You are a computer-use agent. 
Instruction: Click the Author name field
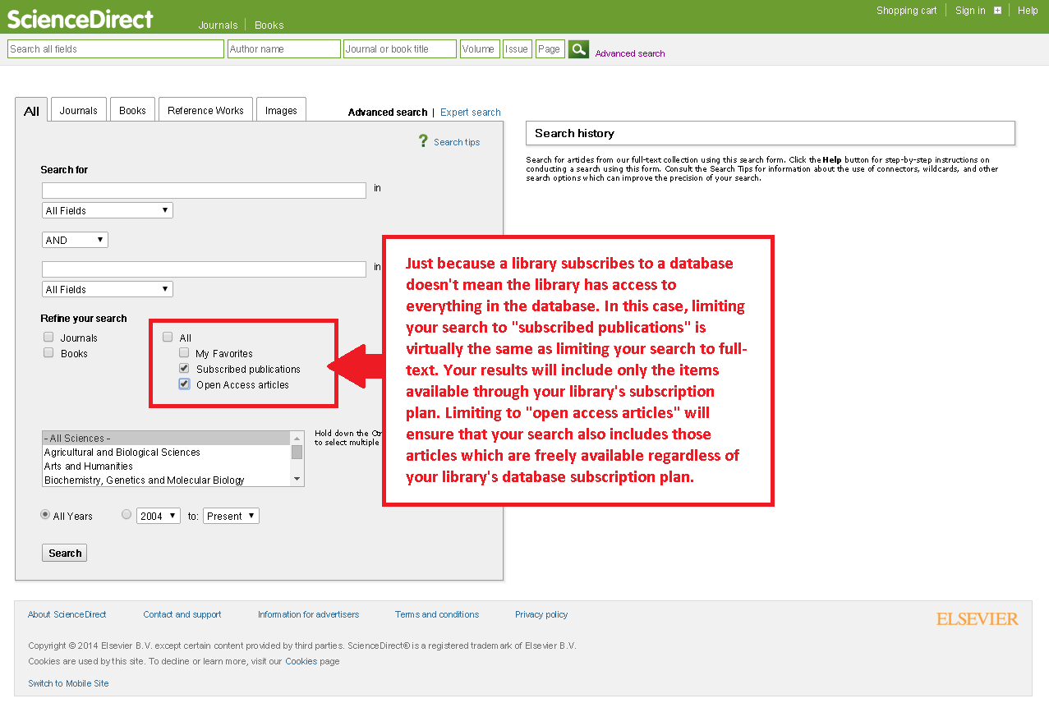pyautogui.click(x=284, y=49)
